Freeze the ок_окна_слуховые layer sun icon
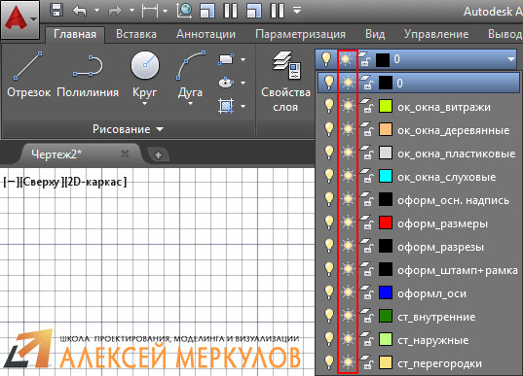The height and width of the screenshot is (376, 523). coord(348,176)
